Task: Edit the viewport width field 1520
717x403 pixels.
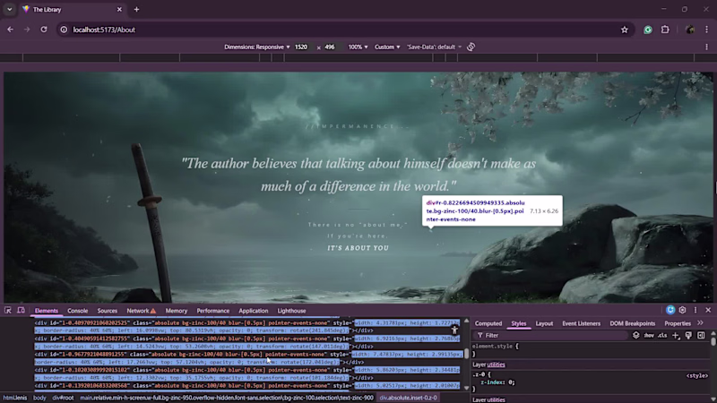Action: coord(303,47)
